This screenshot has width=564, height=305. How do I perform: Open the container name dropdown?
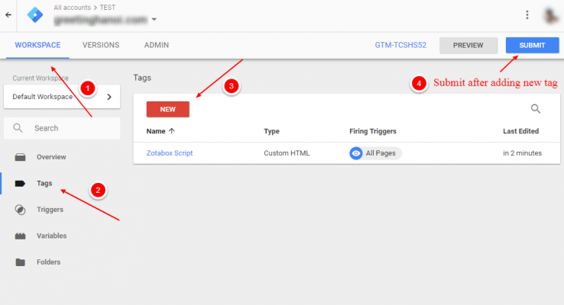tap(154, 21)
